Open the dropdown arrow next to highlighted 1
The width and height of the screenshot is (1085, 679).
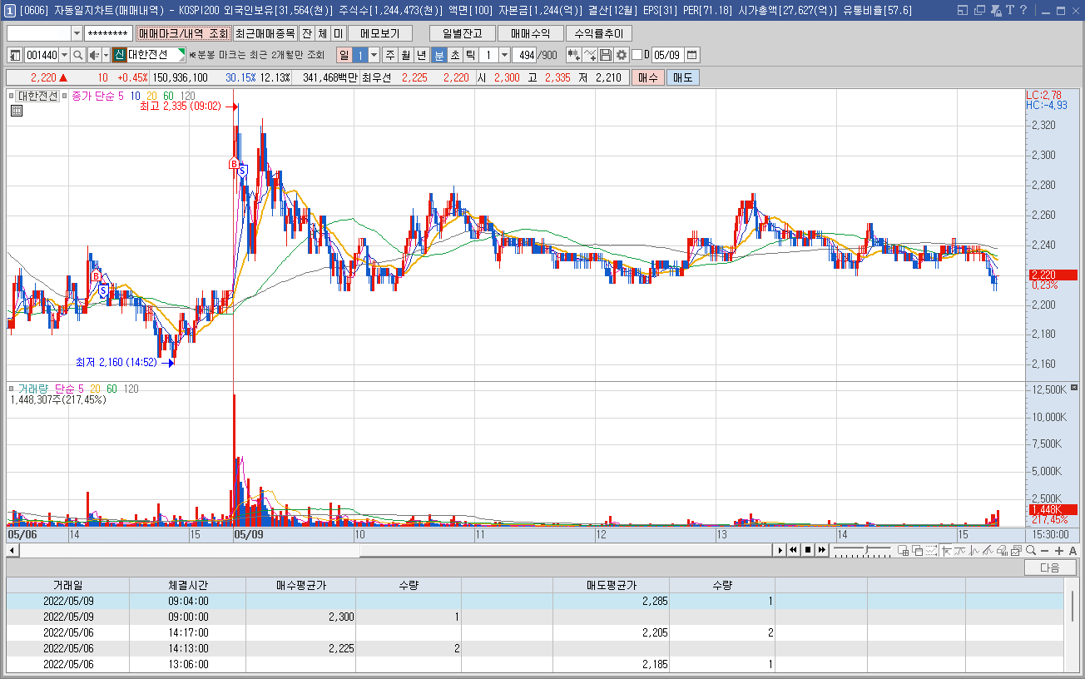click(x=374, y=55)
